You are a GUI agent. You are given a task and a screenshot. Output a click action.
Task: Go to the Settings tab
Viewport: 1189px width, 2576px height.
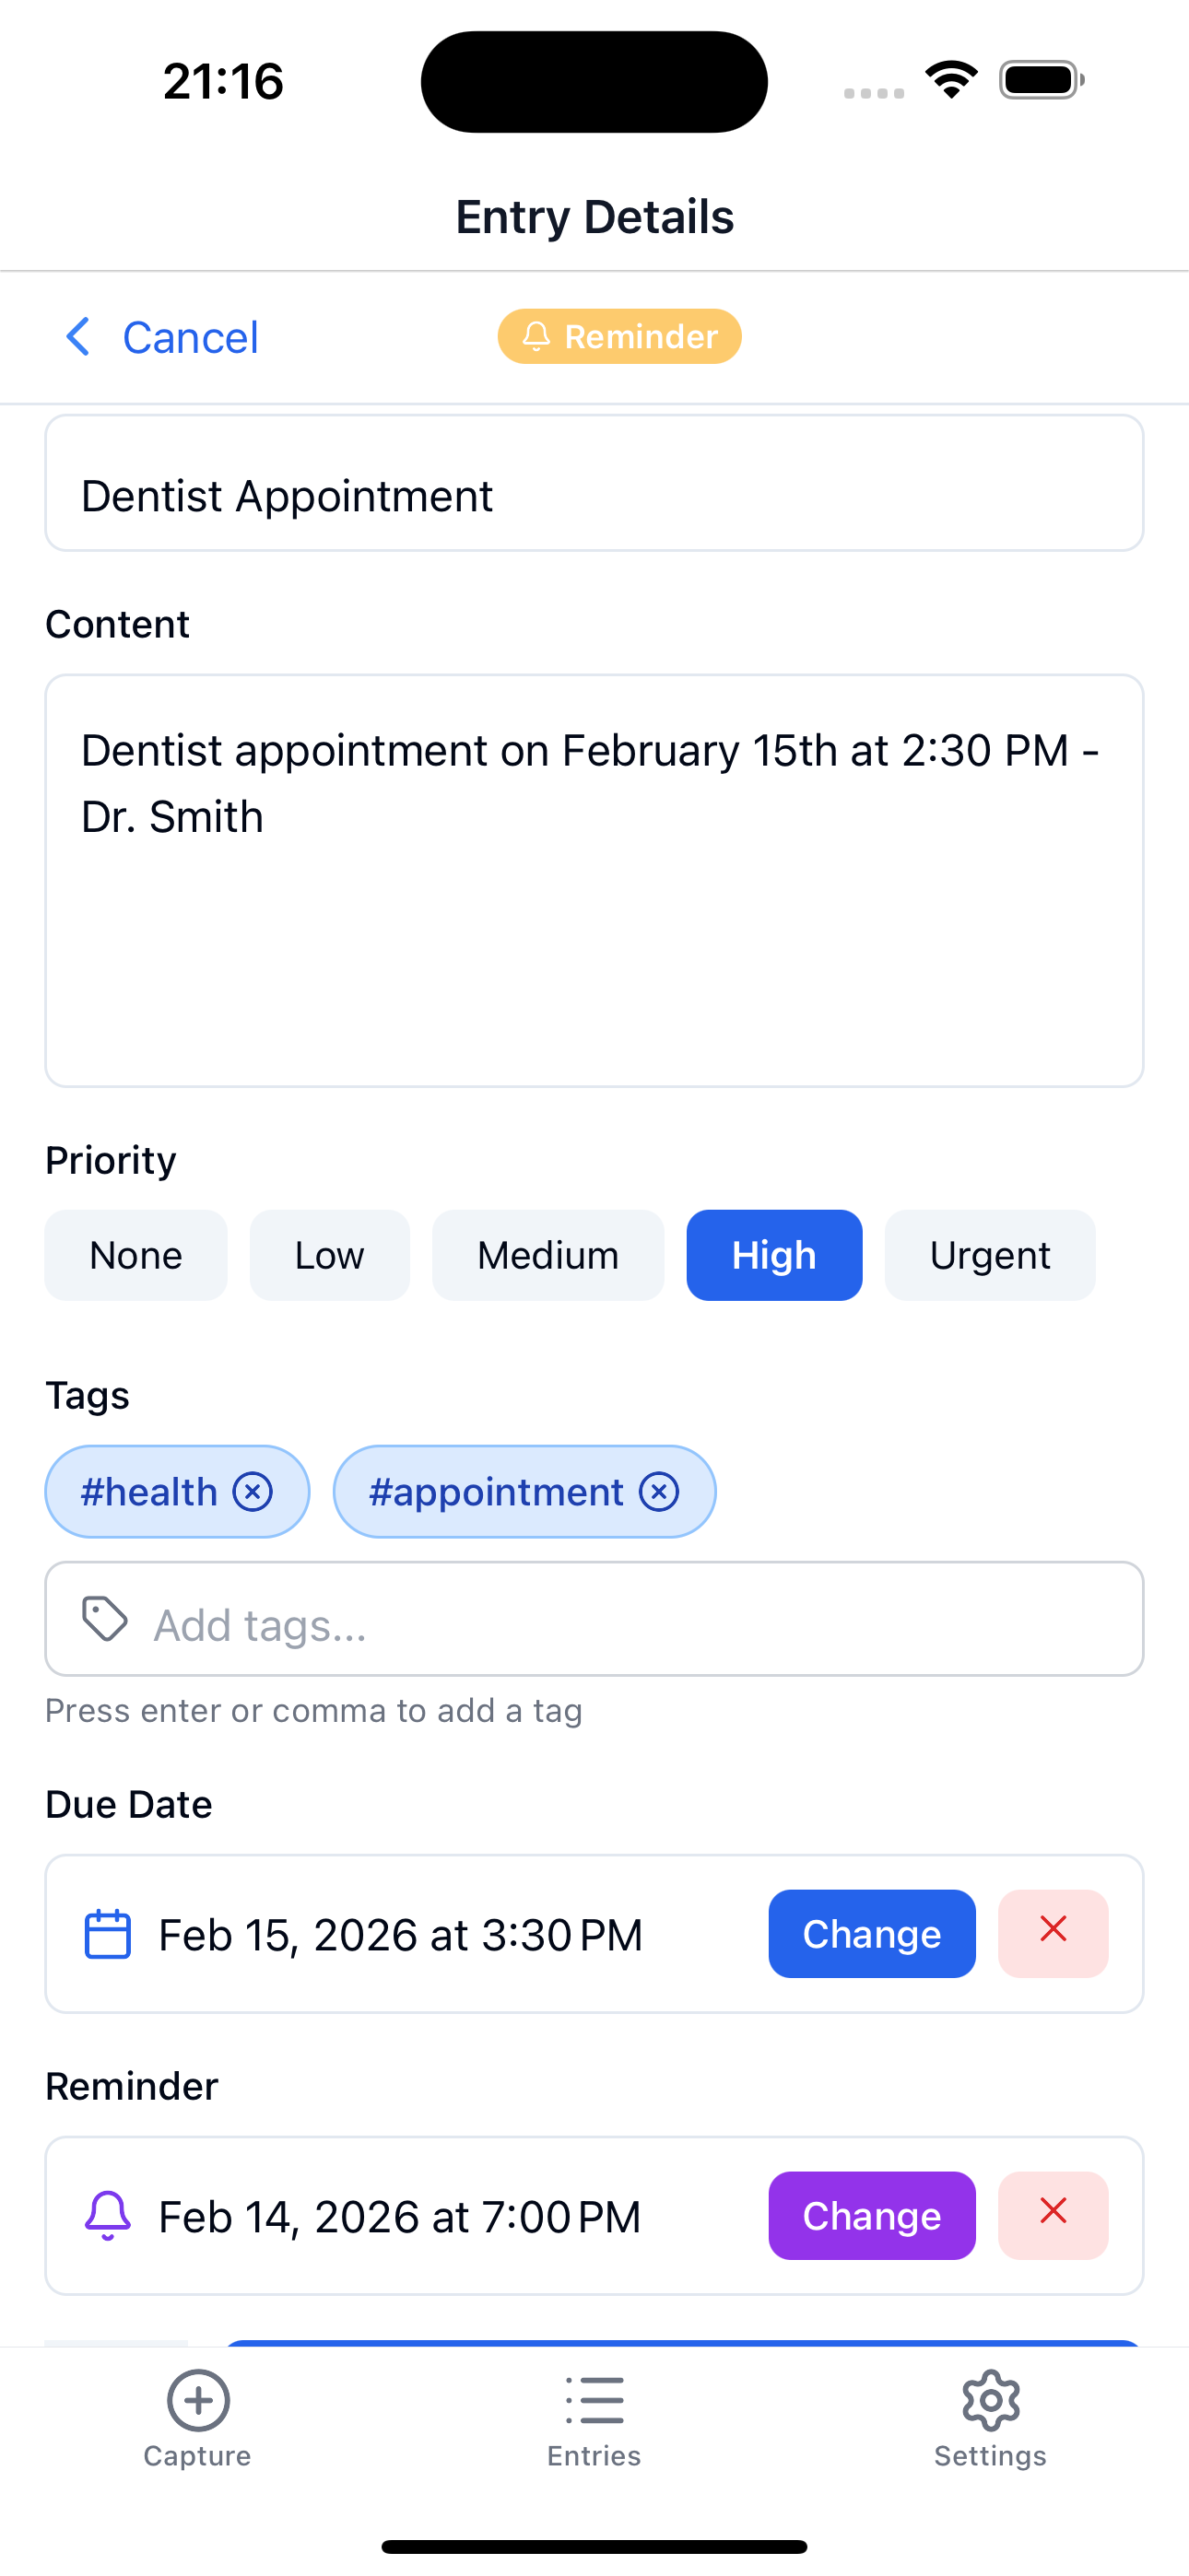[x=990, y=2417]
